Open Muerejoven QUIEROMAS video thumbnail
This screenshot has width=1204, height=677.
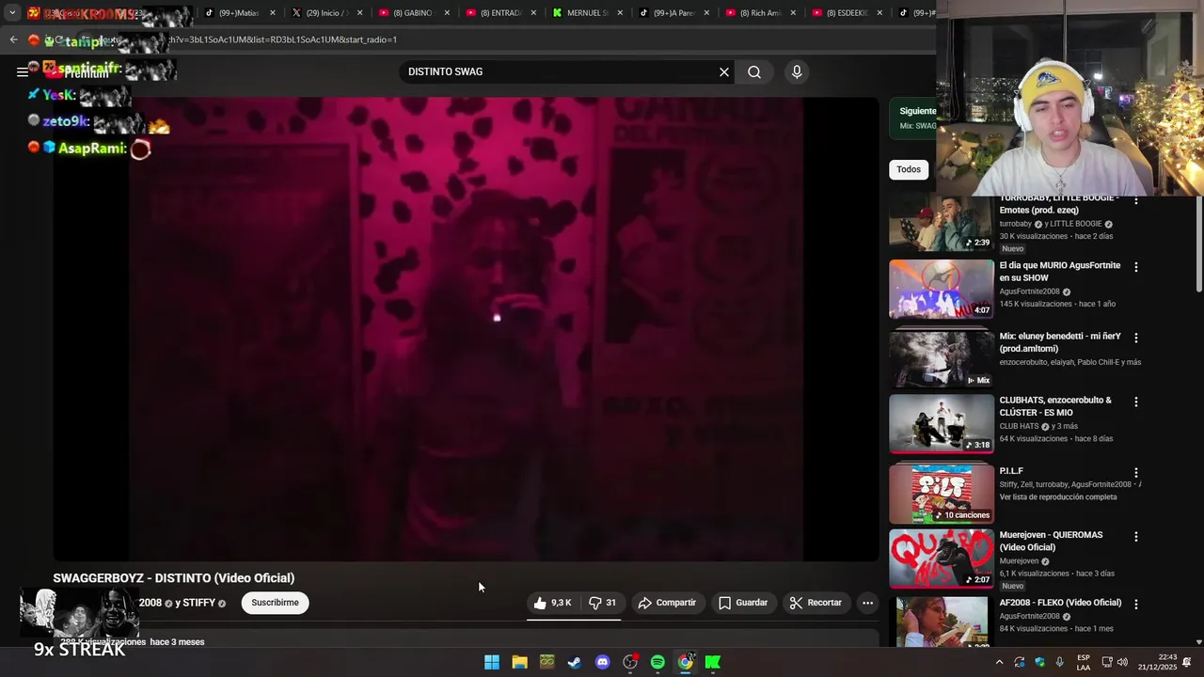(941, 559)
